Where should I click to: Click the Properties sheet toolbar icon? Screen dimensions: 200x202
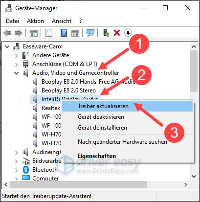(49, 33)
